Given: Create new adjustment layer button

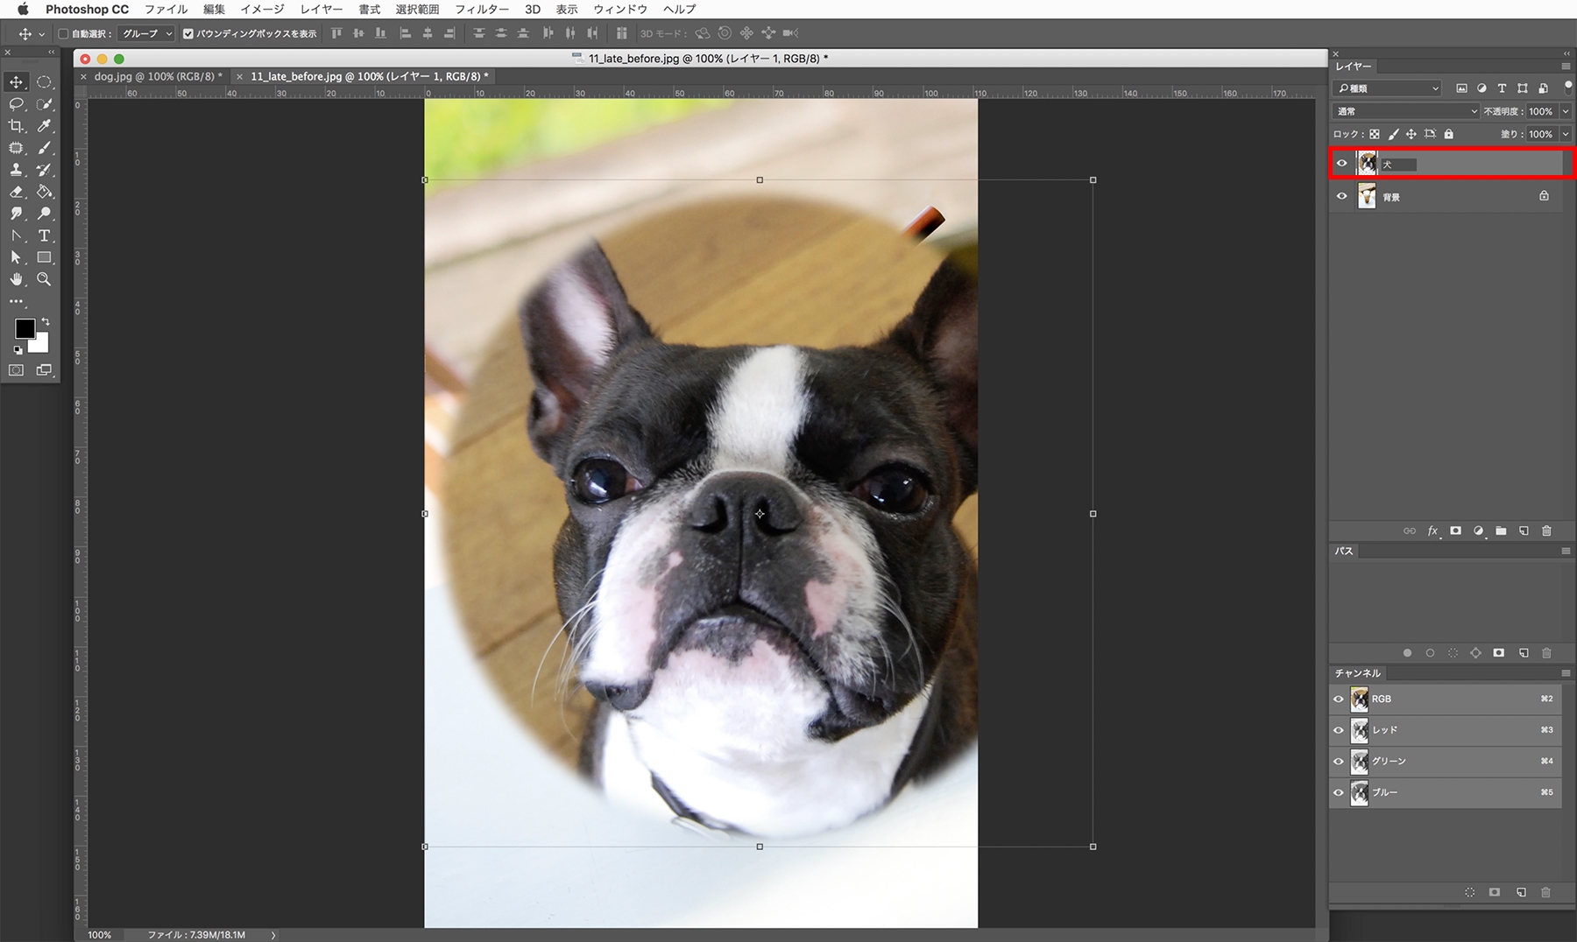Looking at the screenshot, I should click(x=1478, y=531).
